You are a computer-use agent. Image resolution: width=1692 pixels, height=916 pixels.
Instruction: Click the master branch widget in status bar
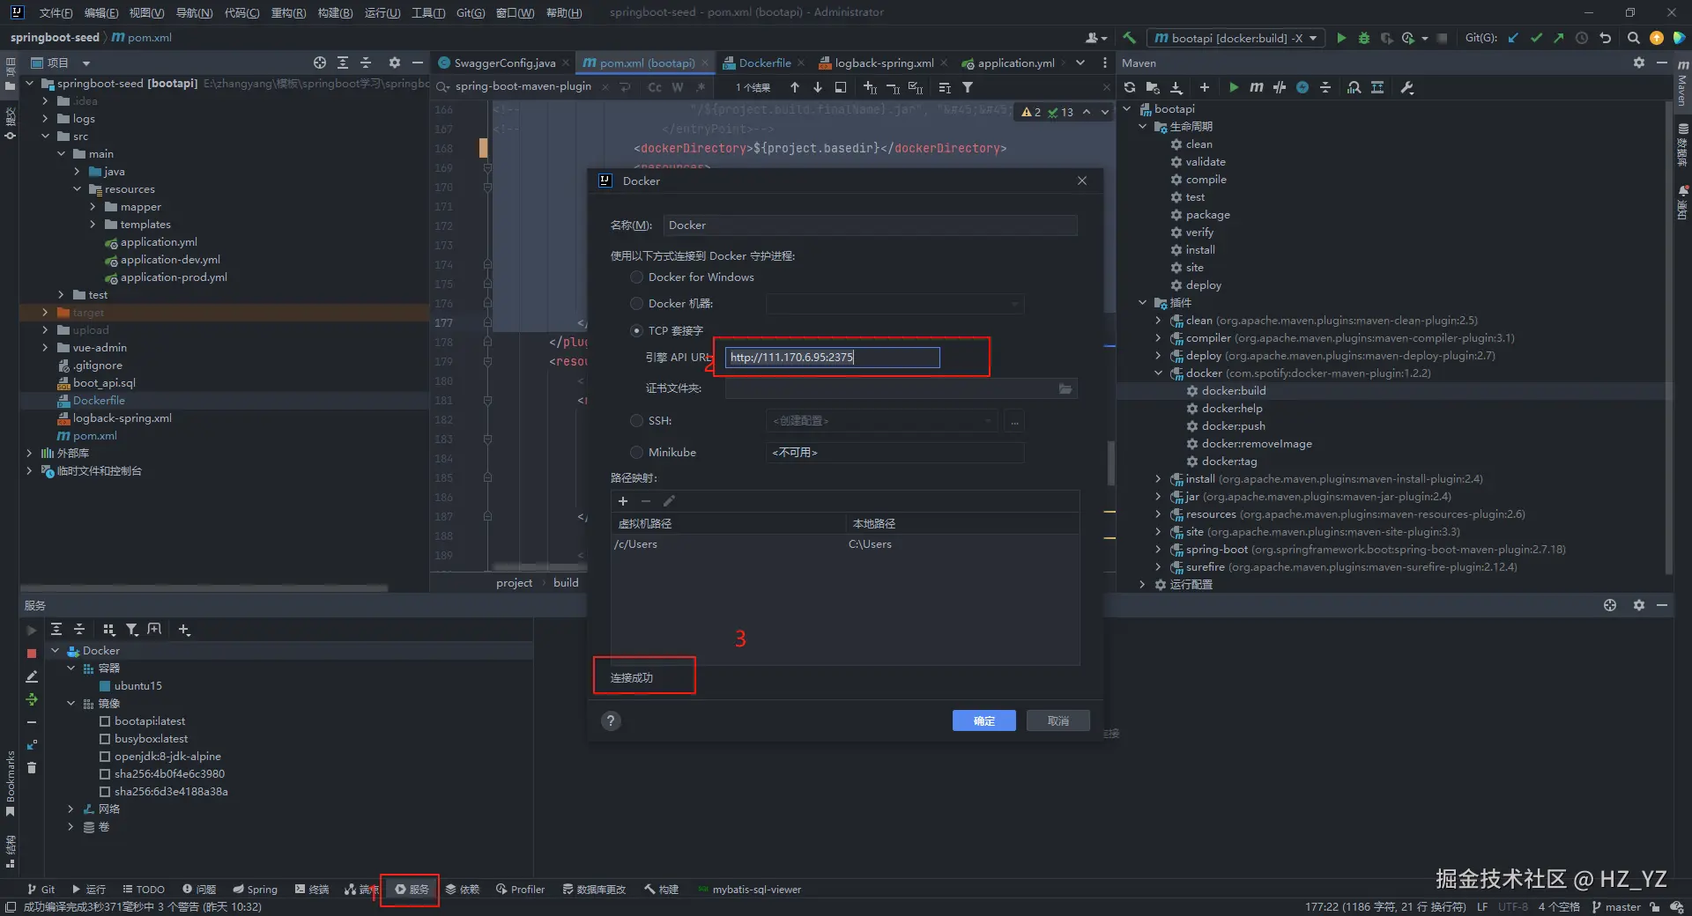(x=1616, y=907)
